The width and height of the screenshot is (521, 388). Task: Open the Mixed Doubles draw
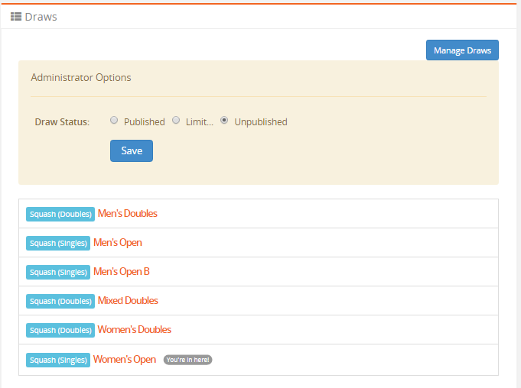(x=128, y=301)
